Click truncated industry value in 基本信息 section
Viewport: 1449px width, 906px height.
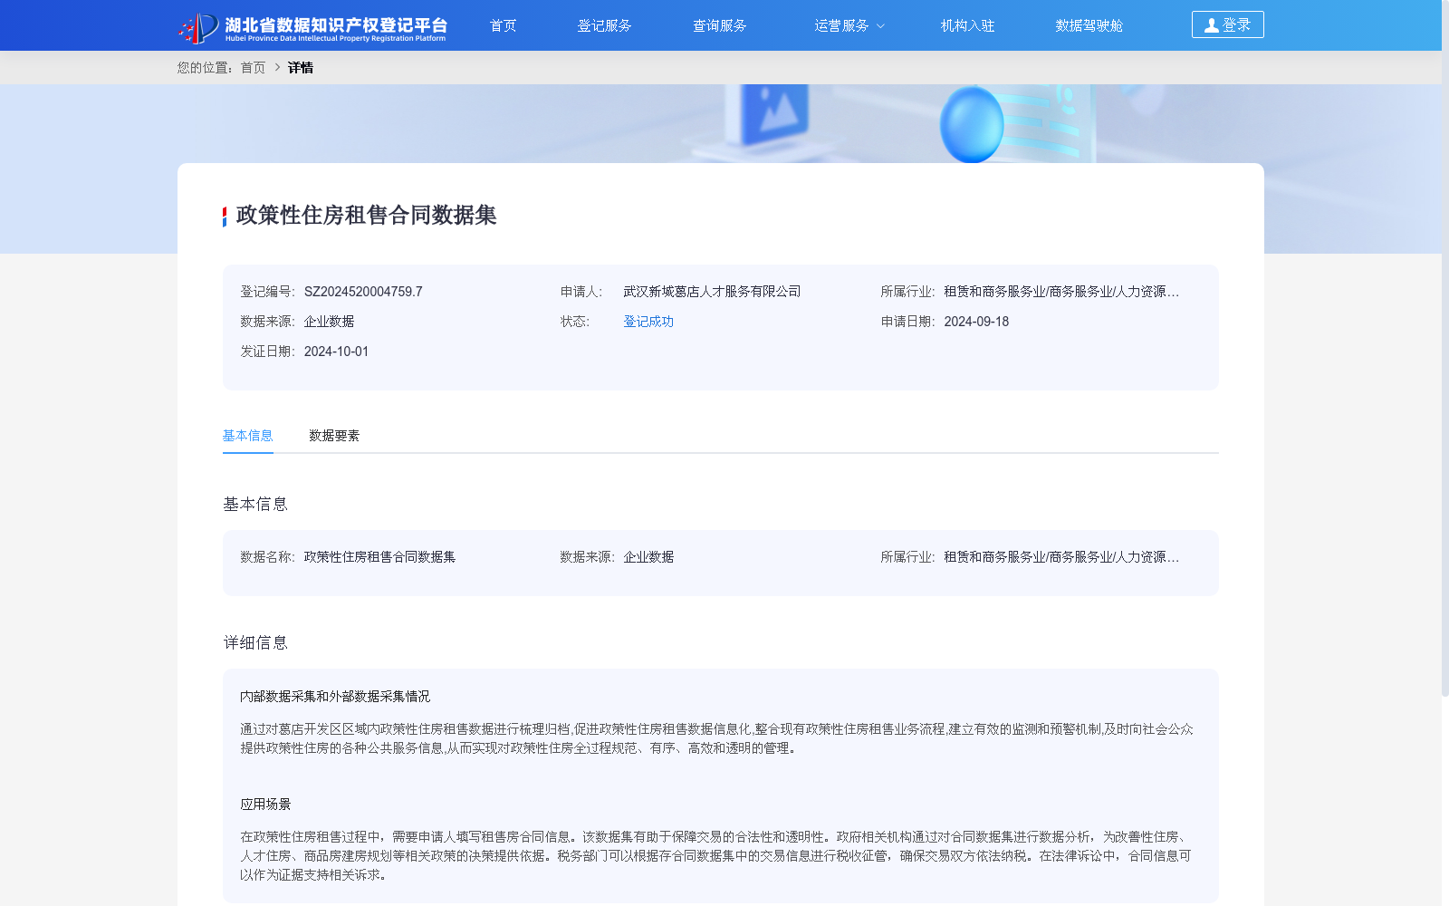tap(1061, 557)
